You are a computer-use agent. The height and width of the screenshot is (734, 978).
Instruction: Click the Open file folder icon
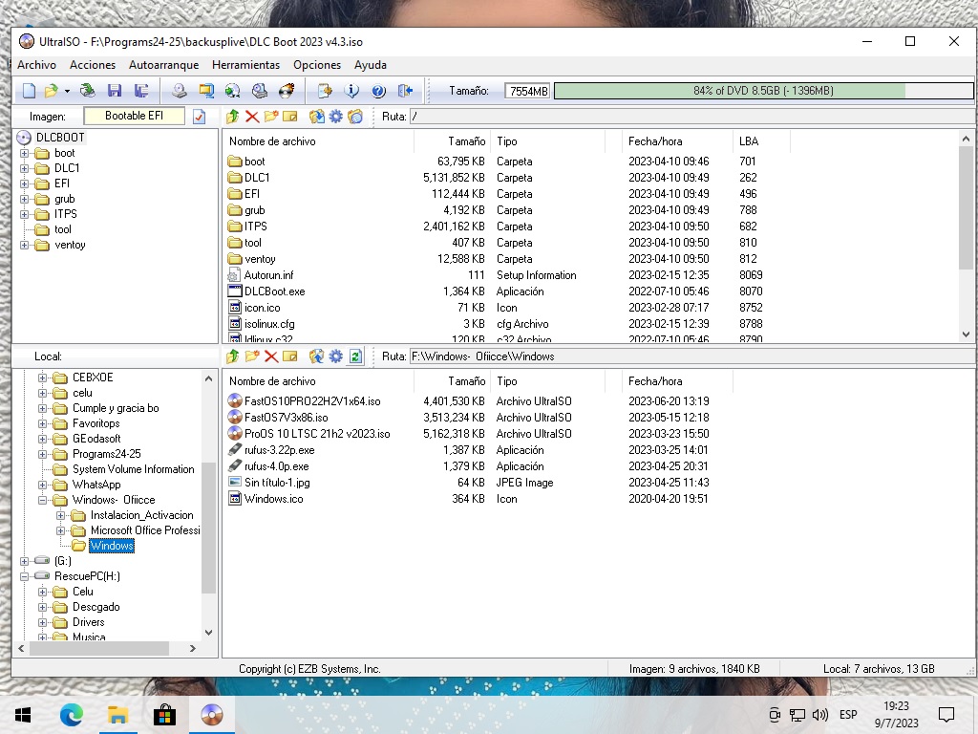(52, 91)
